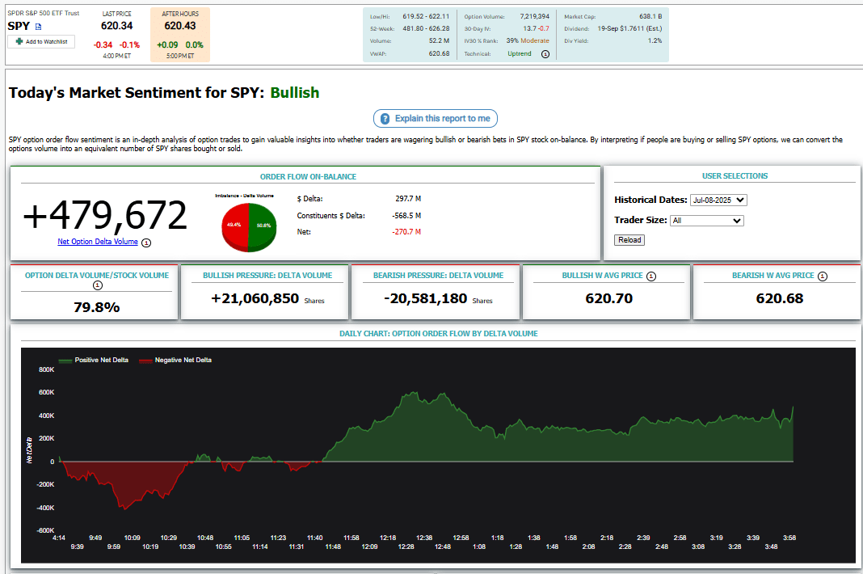Click the $ Delta value 297.7 M
Image resolution: width=863 pixels, height=574 pixels.
pyautogui.click(x=408, y=198)
